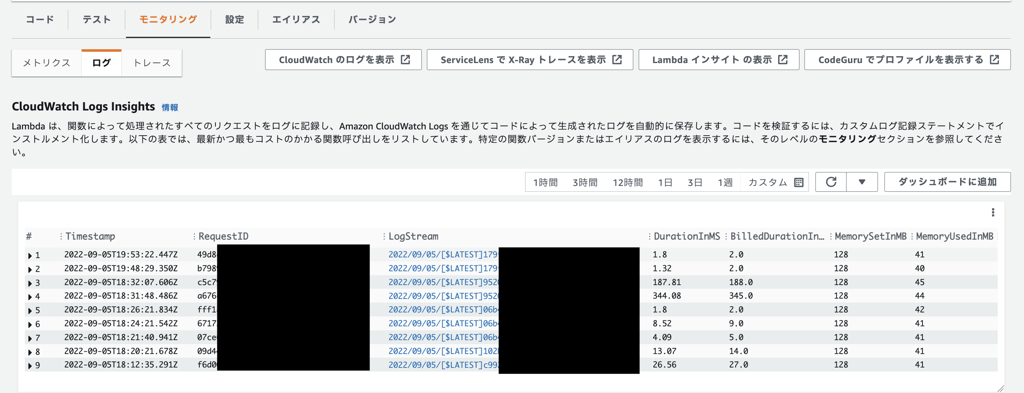Open the コード tab
This screenshot has width=1024, height=393.
[x=40, y=19]
